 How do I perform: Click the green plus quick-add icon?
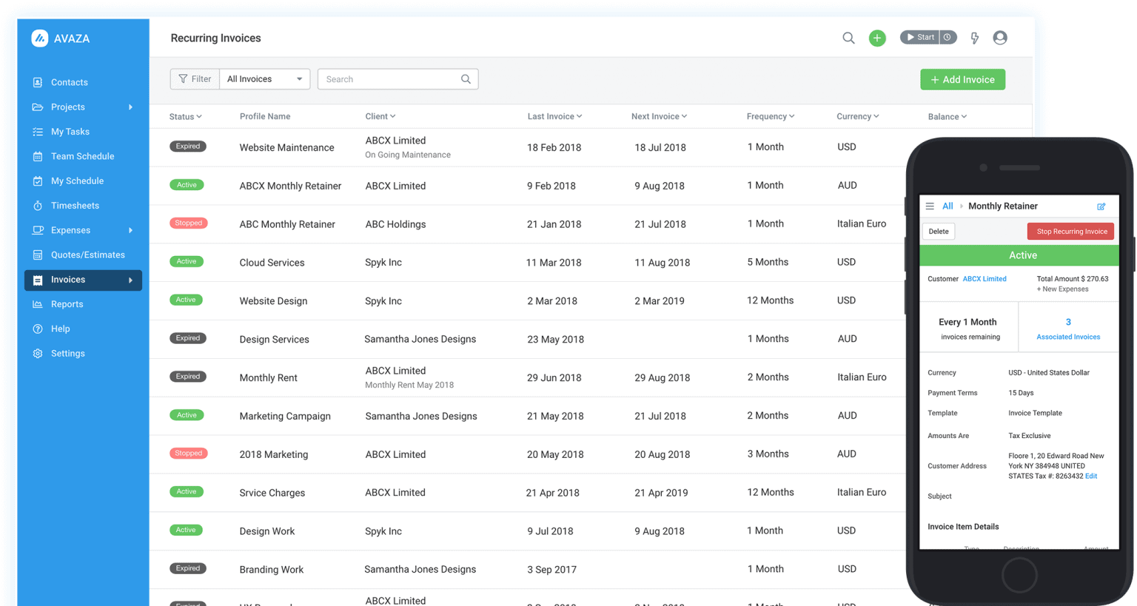coord(877,38)
